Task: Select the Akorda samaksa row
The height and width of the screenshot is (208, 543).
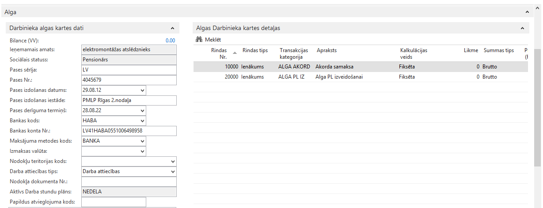Action: [334, 67]
